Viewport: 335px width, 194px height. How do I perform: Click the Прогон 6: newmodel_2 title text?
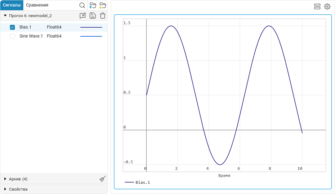[30, 16]
